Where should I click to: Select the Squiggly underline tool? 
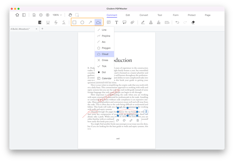click(x=64, y=22)
